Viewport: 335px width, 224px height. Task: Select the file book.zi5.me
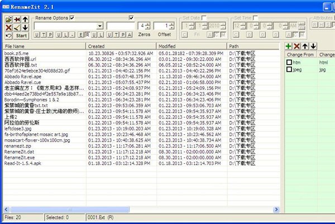(x=16, y=53)
